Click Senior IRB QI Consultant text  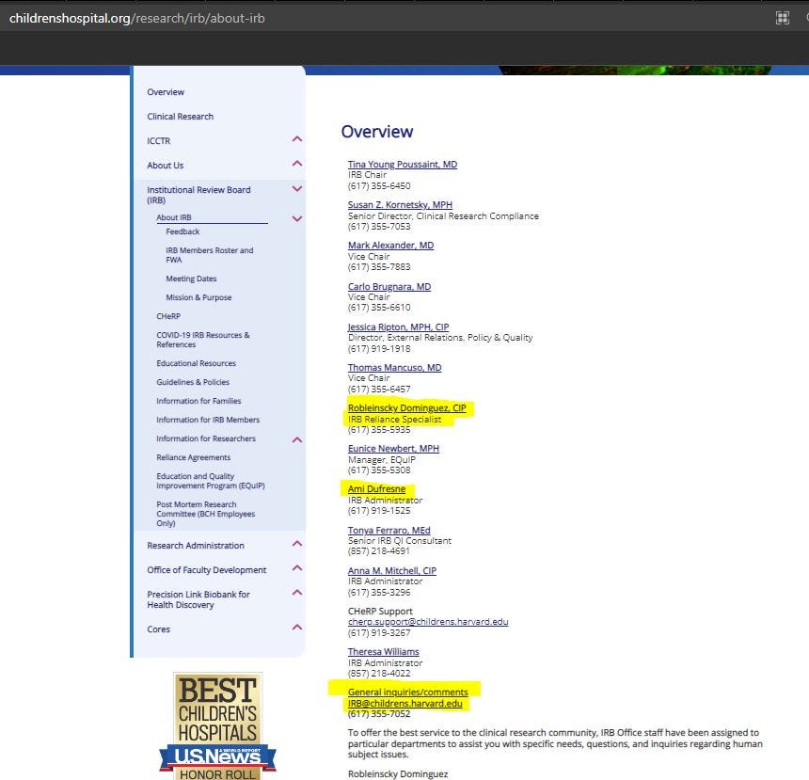[x=400, y=540]
